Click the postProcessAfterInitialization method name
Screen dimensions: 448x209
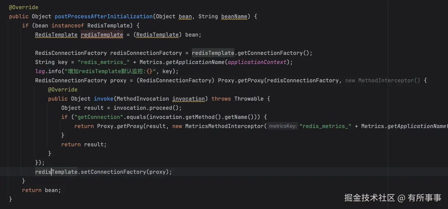104,16
